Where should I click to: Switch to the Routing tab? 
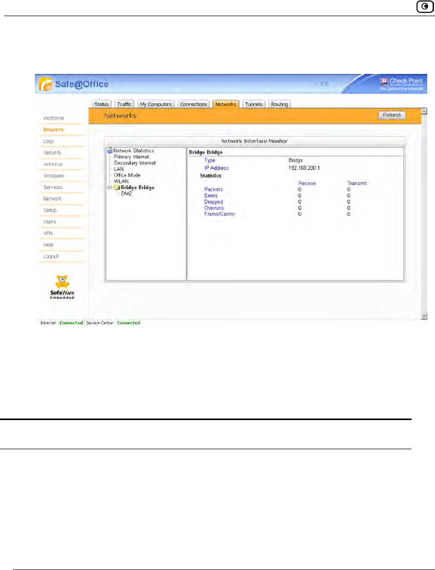pos(279,104)
